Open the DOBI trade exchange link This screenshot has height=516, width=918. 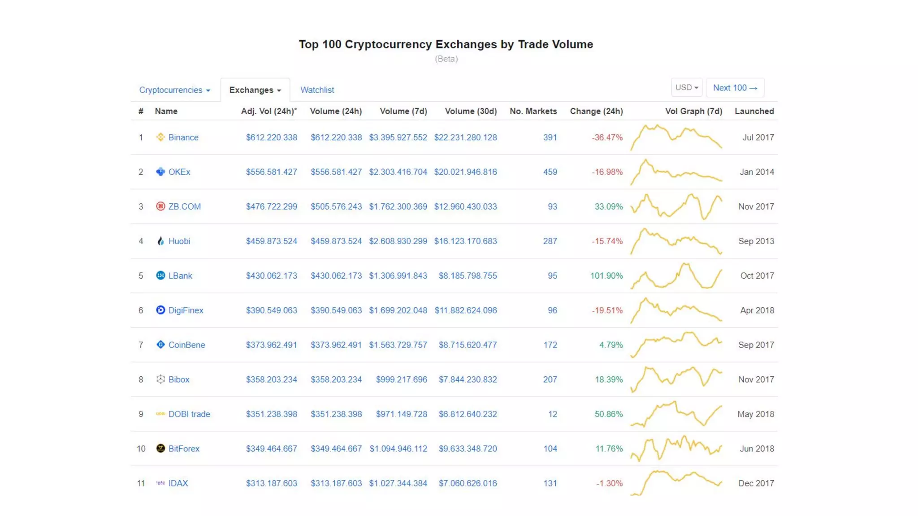[x=189, y=414]
